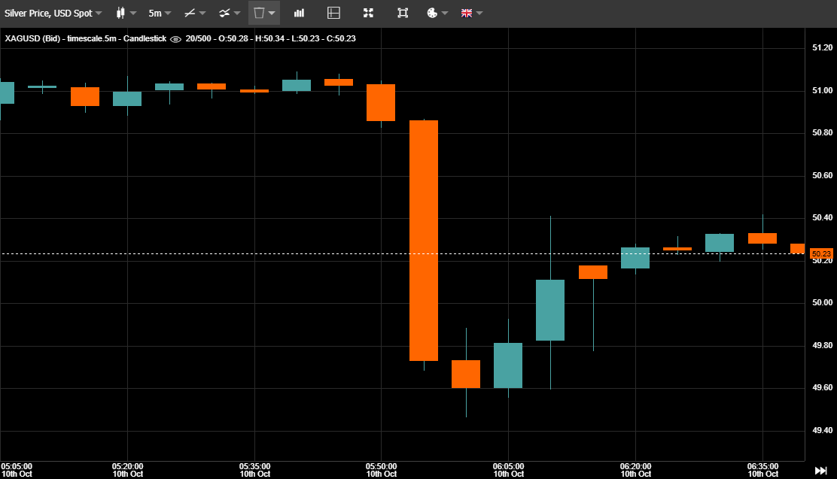Open the color palette theme icon
Screen dimensions: 837x479
click(x=432, y=13)
